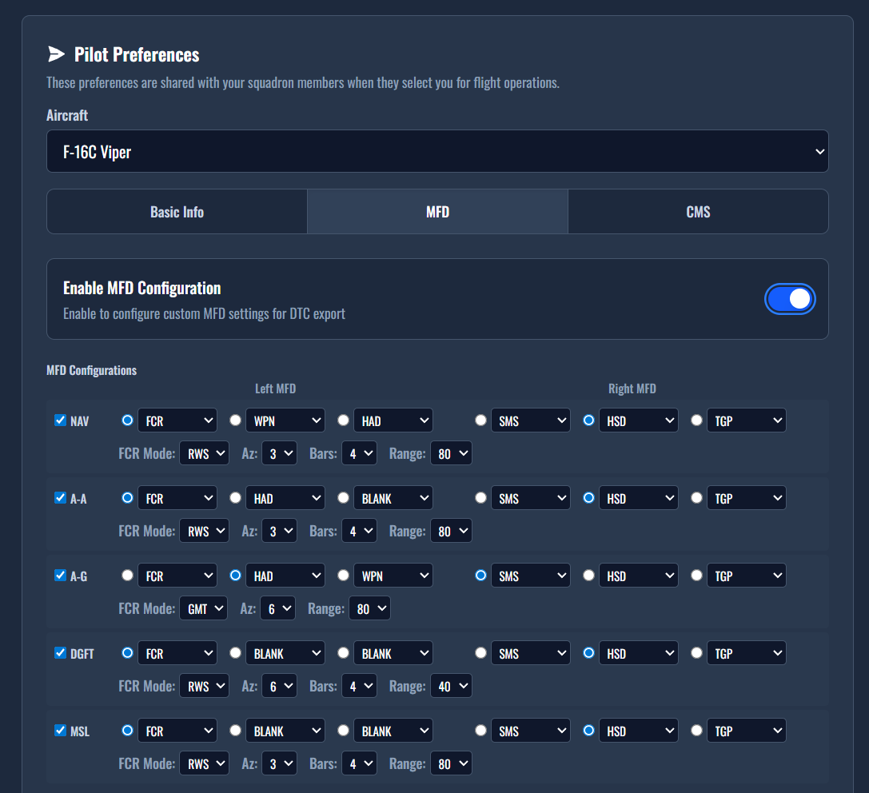Uncheck the NAV mode checkbox
This screenshot has width=869, height=793.
coord(60,420)
